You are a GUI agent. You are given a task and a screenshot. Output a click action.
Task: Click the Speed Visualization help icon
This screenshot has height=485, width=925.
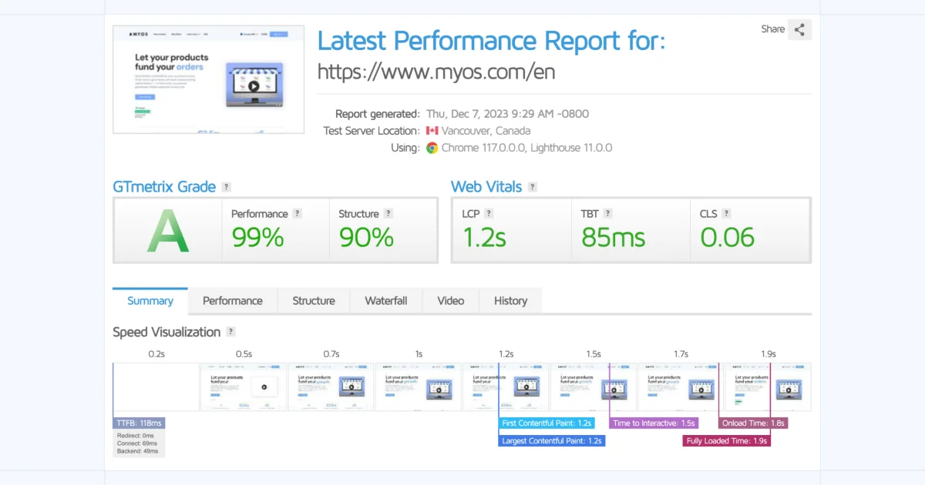pos(230,333)
